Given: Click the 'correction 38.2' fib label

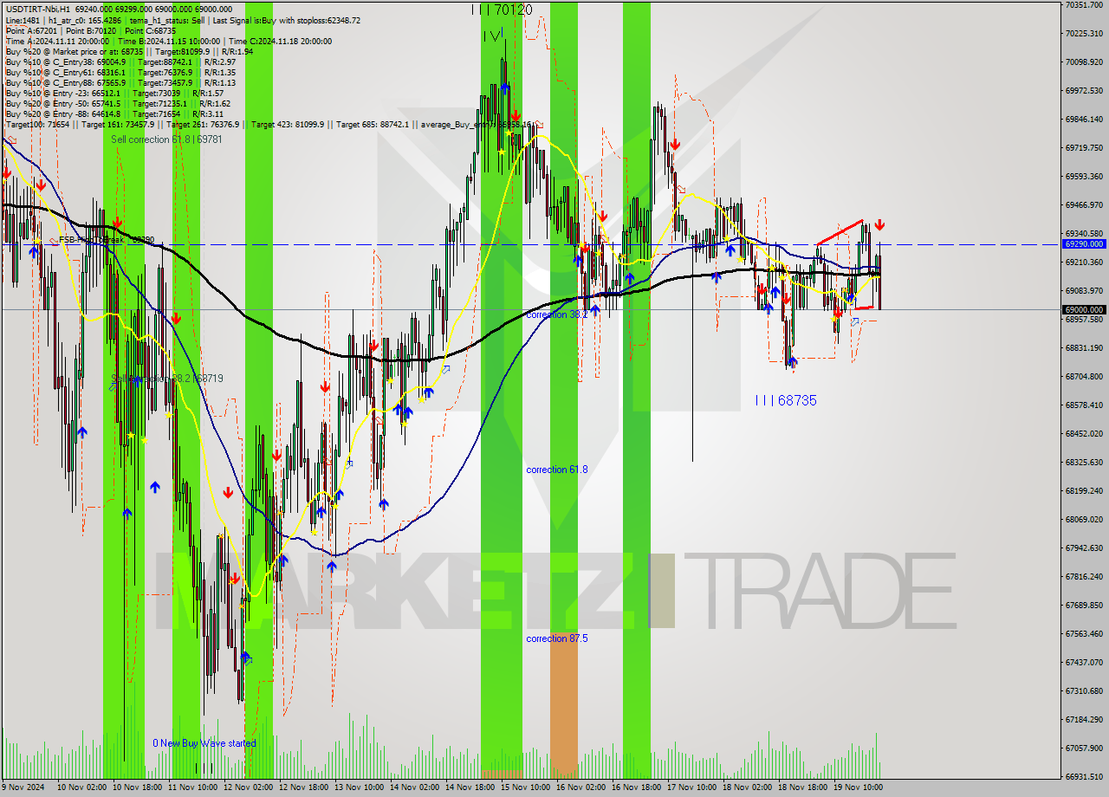Looking at the screenshot, I should tap(557, 314).
